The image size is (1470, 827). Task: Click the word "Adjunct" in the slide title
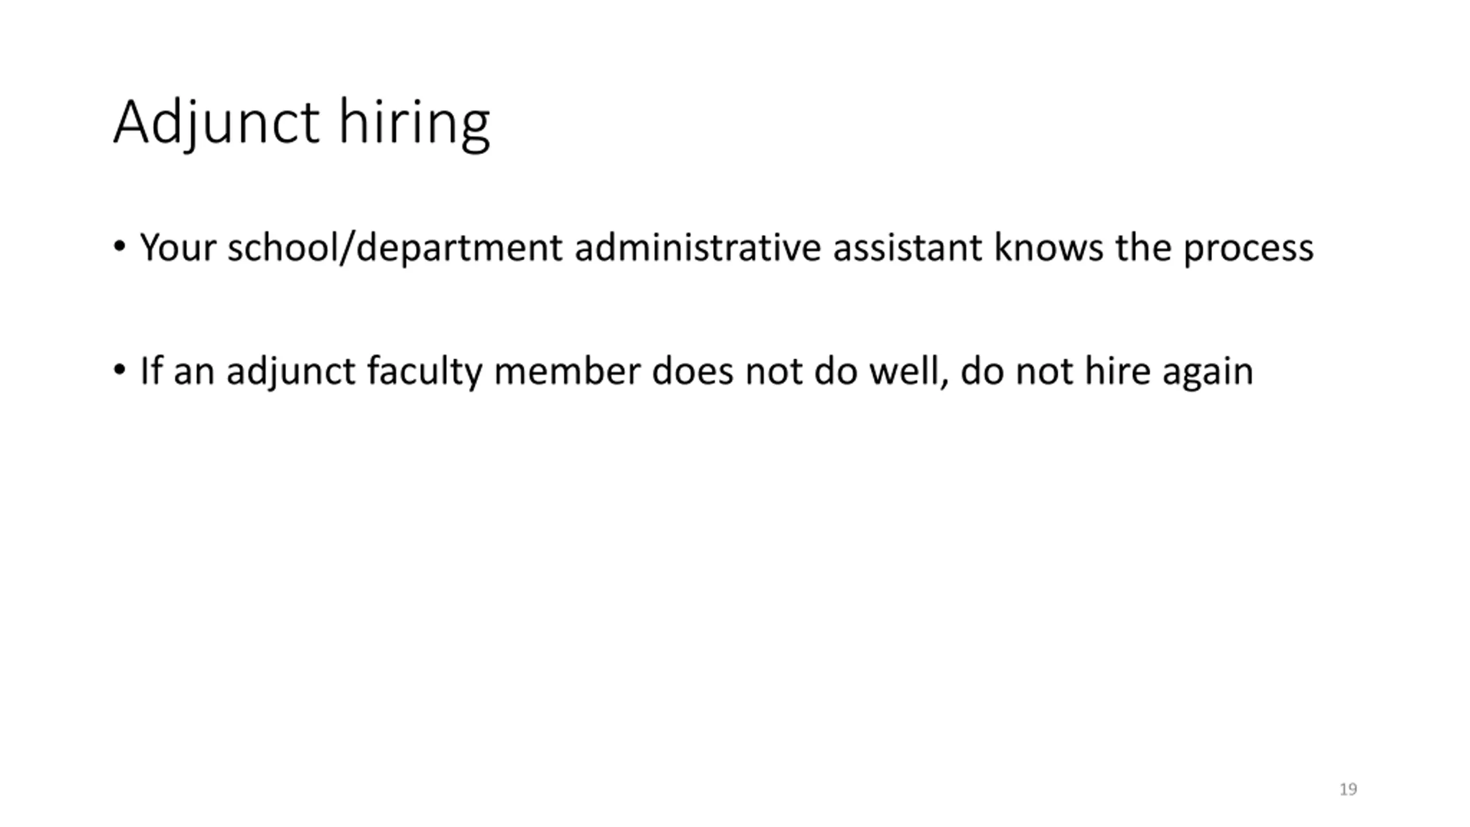tap(216, 122)
